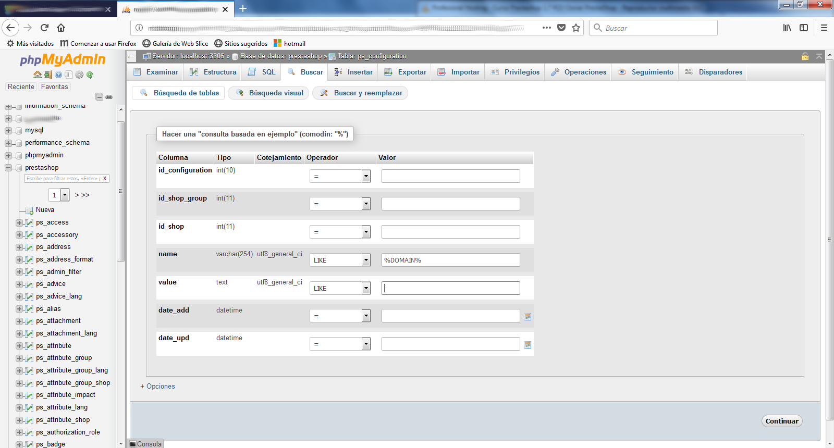Image resolution: width=834 pixels, height=448 pixels.
Task: Expand the Opciones link
Action: point(158,386)
